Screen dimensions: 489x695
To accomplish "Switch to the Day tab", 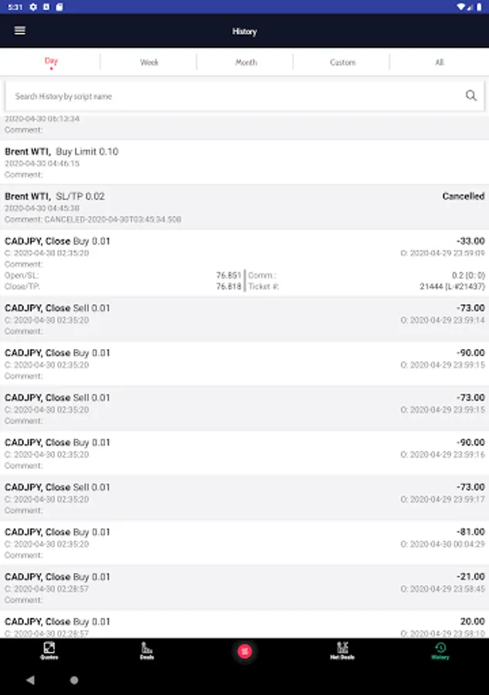I will coord(51,62).
